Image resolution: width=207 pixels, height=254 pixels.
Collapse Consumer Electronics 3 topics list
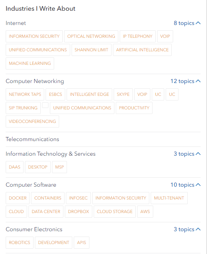187,229
